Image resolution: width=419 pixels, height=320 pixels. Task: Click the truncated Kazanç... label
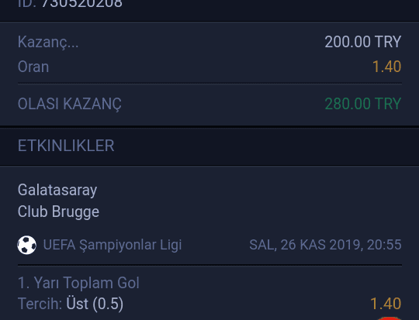point(48,42)
